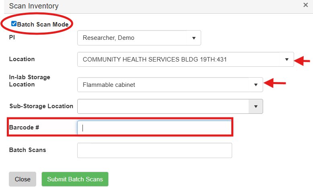The width and height of the screenshot is (313, 191).
Task: Dismiss the dialog with the X icon
Action: tap(305, 5)
